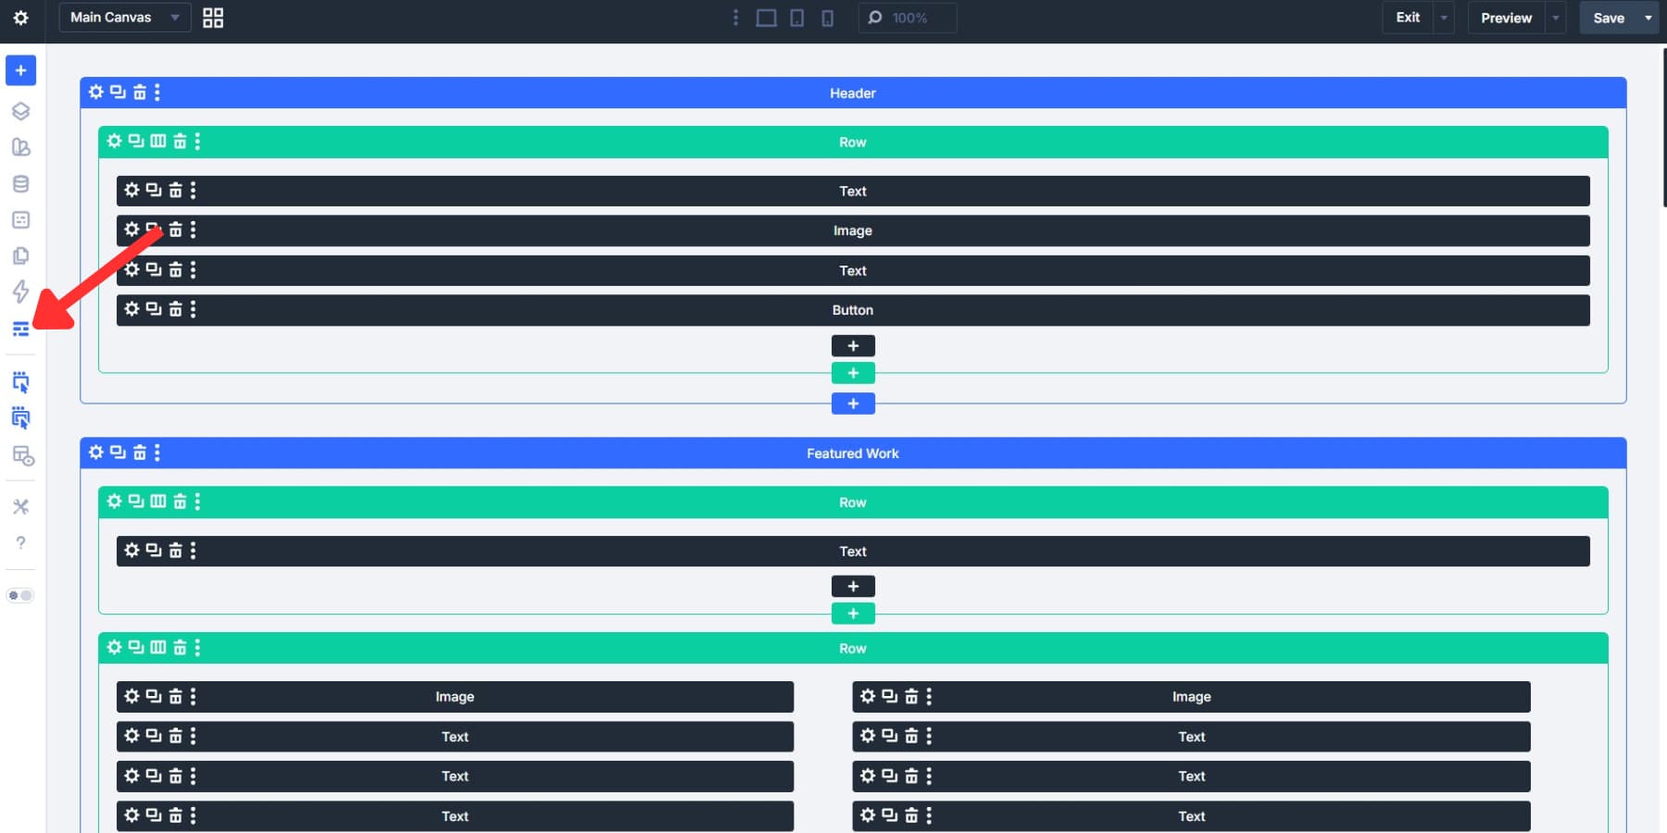Flip the toggle at the bottom of the sidebar
Viewport: 1667px width, 833px height.
pyautogui.click(x=20, y=595)
